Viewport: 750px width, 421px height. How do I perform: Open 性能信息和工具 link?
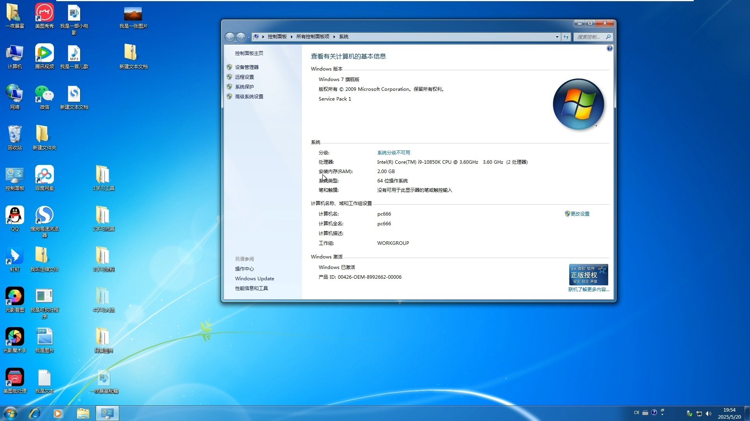point(251,288)
